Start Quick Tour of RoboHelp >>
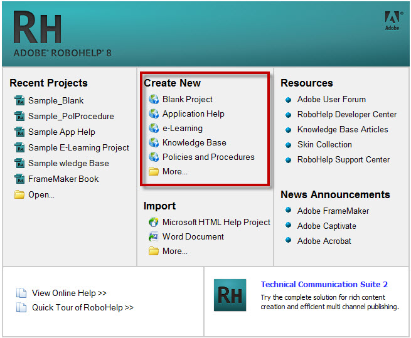 pyautogui.click(x=83, y=307)
